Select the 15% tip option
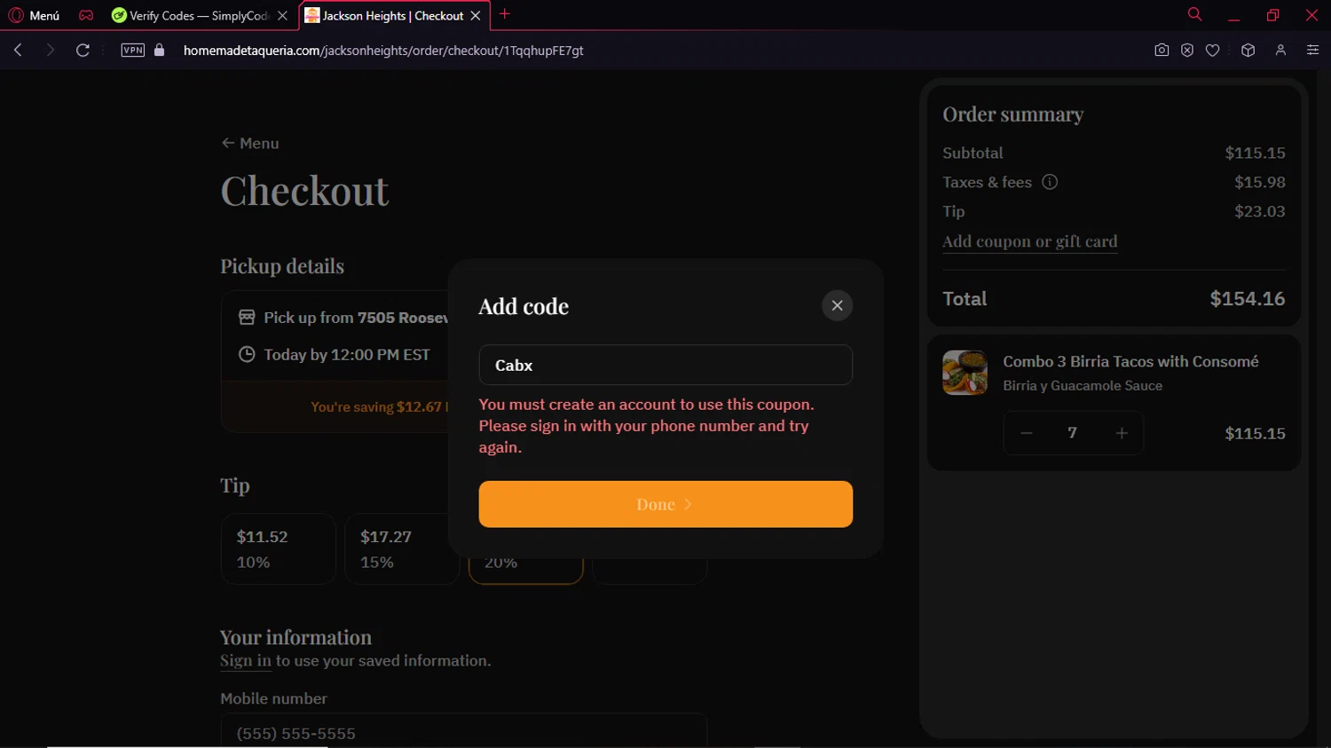This screenshot has width=1331, height=748. (402, 548)
